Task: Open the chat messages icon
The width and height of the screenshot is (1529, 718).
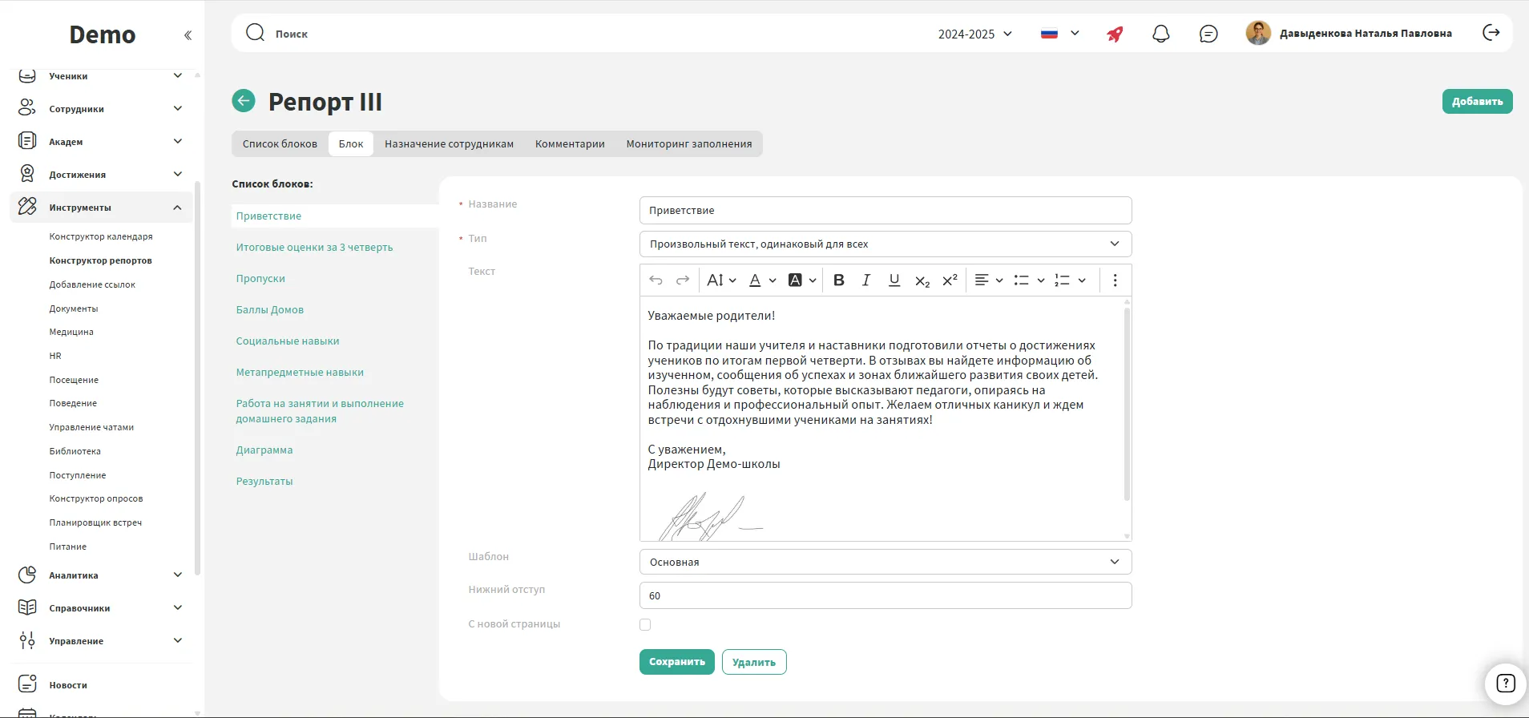Action: click(1208, 34)
